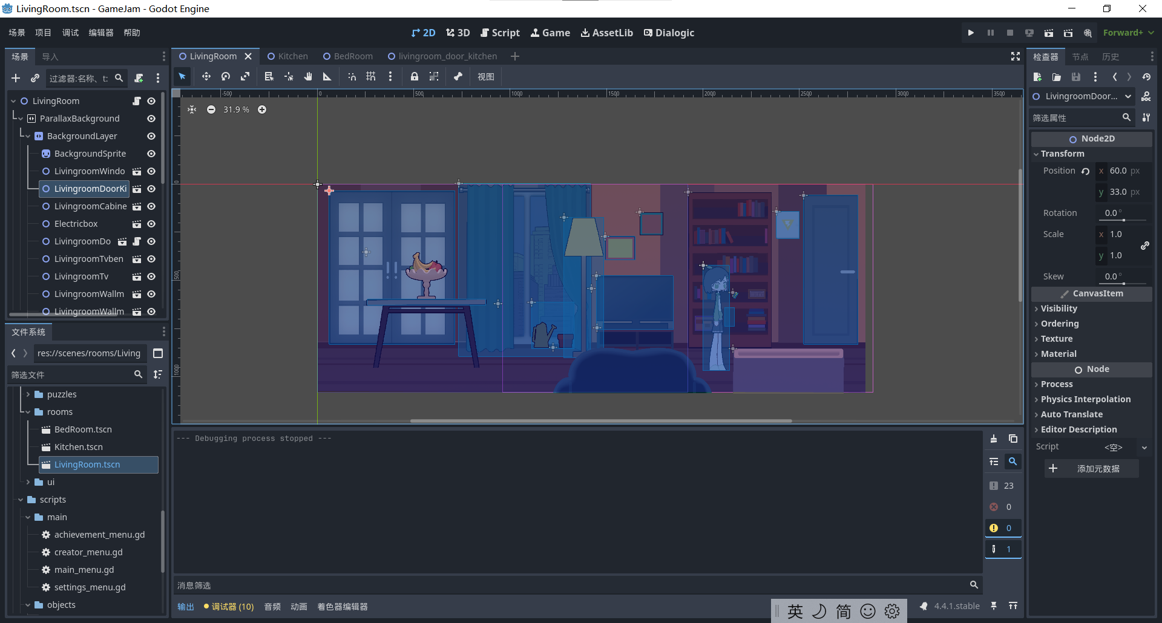Toggle visibility of LivingroomTv node
Viewport: 1162px width, 623px height.
[151, 276]
